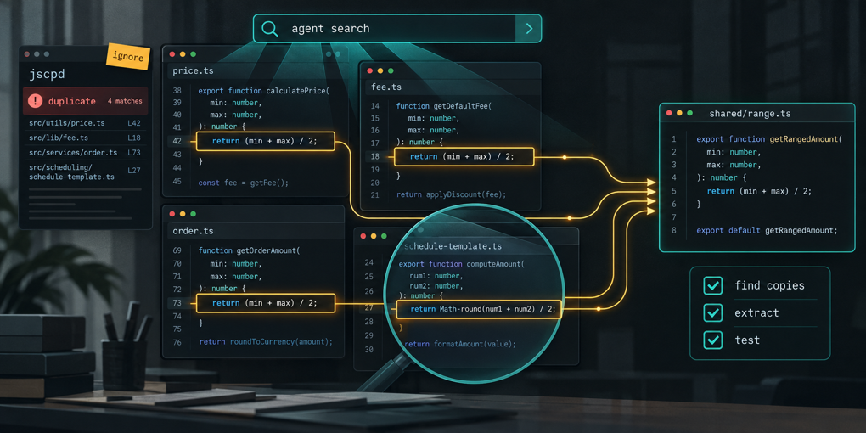Click export default getRangedAmount line
This screenshot has height=433, width=866.
click(768, 230)
